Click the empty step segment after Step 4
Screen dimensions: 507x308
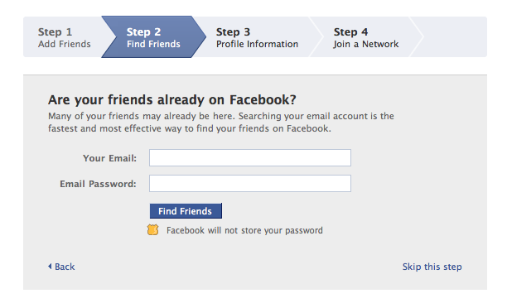click(452, 37)
